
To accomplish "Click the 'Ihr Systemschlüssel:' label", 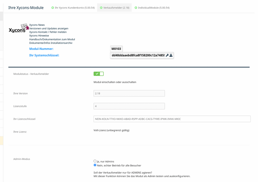I will (44, 55).
